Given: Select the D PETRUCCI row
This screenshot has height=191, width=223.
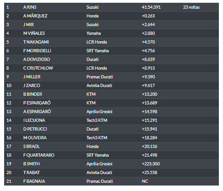Looking at the screenshot, I should (111, 129).
